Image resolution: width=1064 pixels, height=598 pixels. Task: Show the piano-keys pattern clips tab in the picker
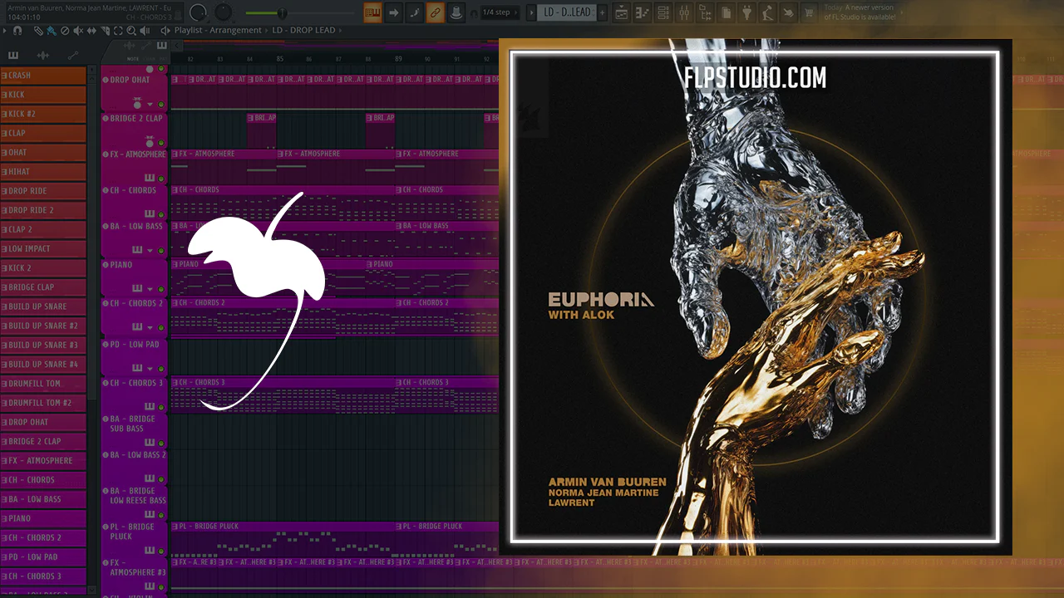12,55
